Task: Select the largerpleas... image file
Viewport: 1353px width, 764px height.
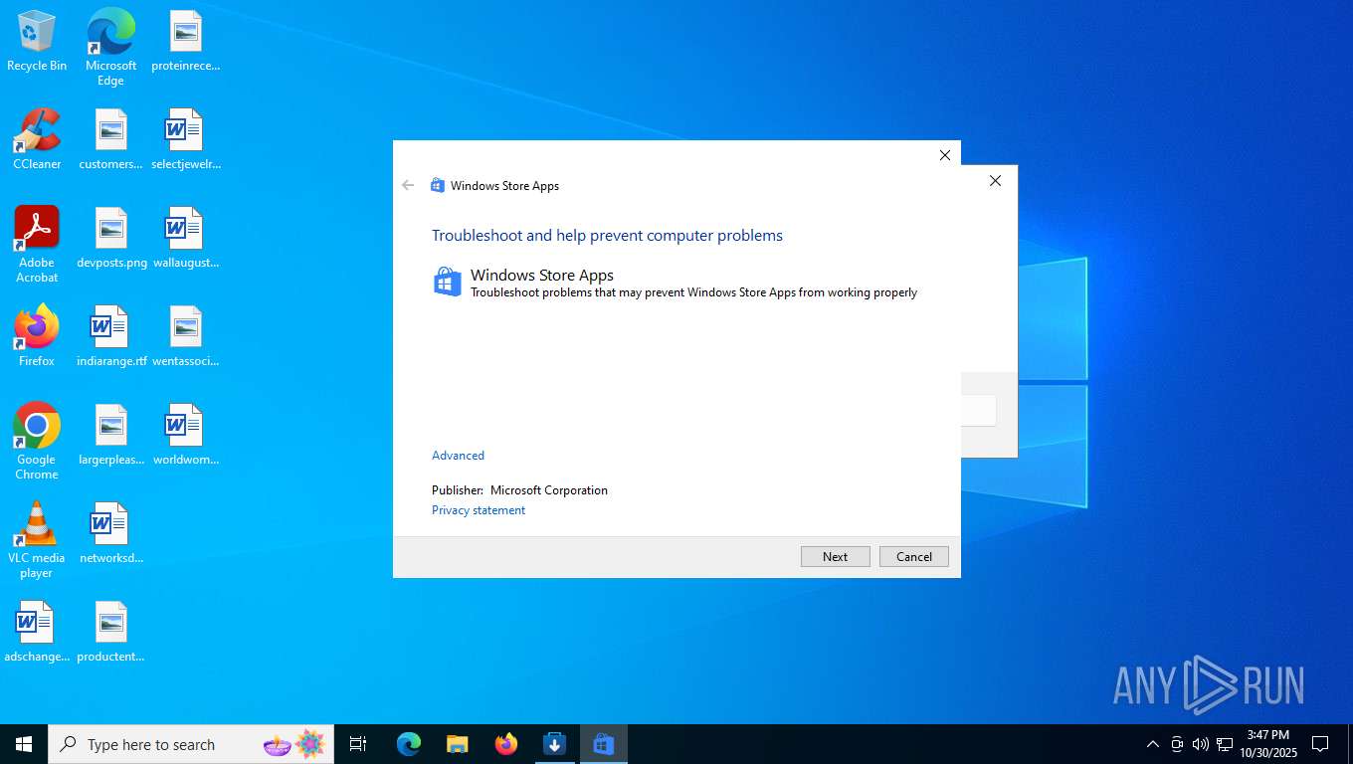Action: 110,435
